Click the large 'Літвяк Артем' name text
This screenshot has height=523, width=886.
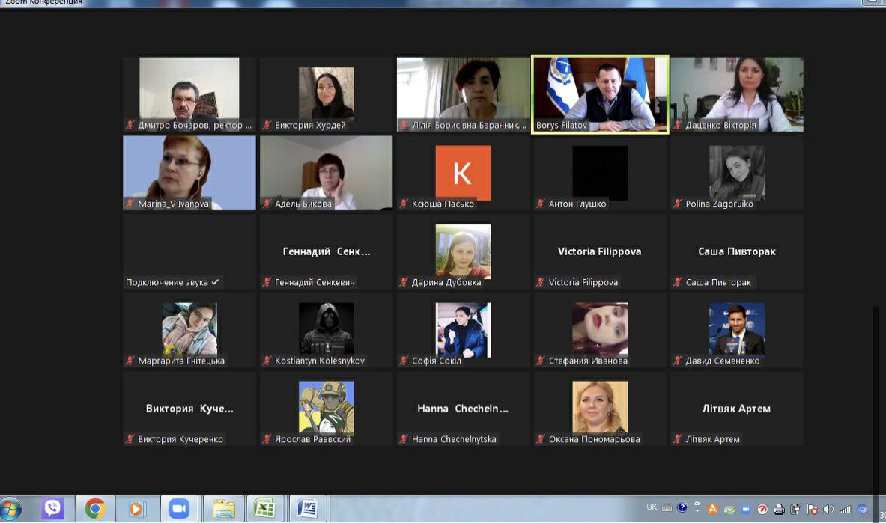(736, 409)
